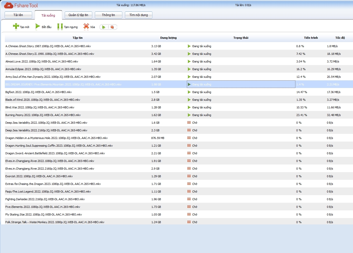Click Tải lên: 0 B/s status text
Viewport: 353px width, 253px height.
coord(243,5)
